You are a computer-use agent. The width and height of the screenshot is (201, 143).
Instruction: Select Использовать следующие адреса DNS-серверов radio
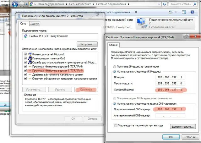click(x=115, y=104)
